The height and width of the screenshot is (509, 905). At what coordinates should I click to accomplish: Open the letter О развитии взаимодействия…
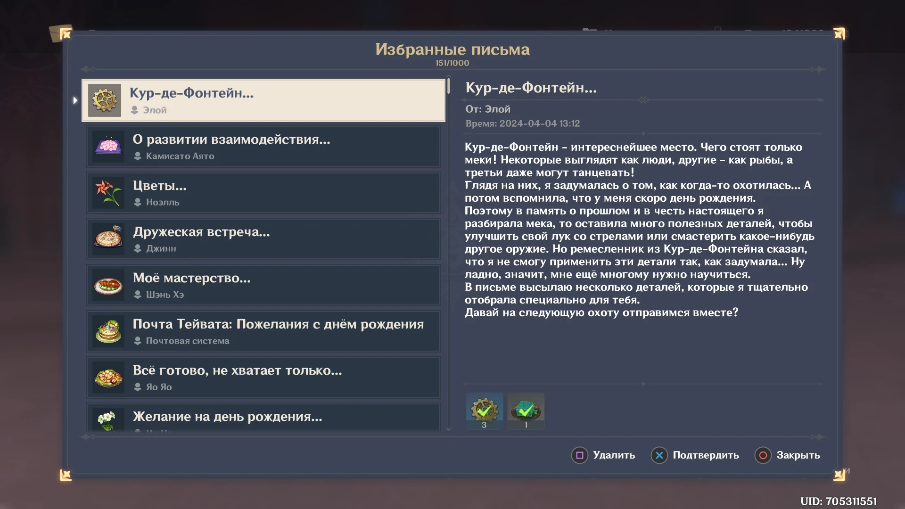point(263,147)
